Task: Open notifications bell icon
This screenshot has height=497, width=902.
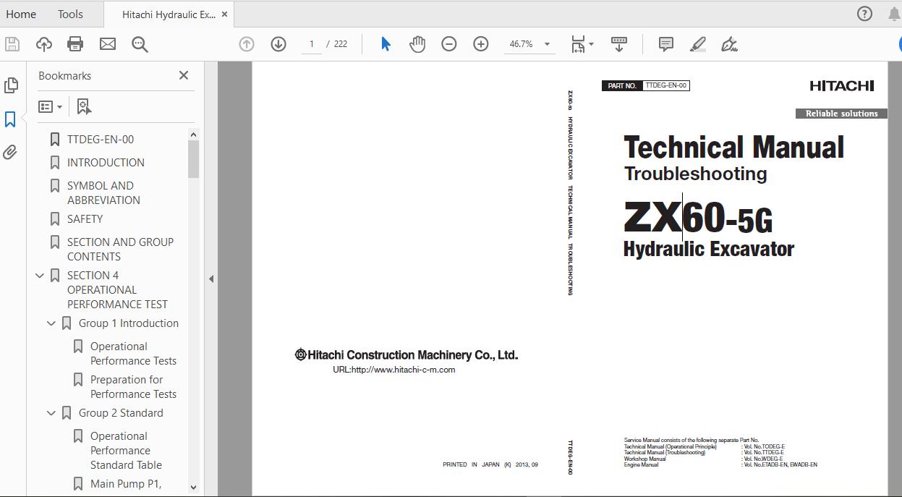Action: (x=894, y=14)
